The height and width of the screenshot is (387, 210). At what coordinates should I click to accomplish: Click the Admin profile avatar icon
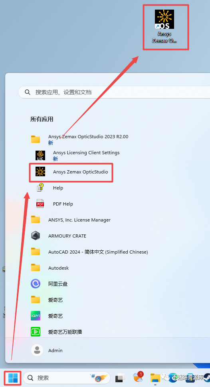pyautogui.click(x=37, y=351)
